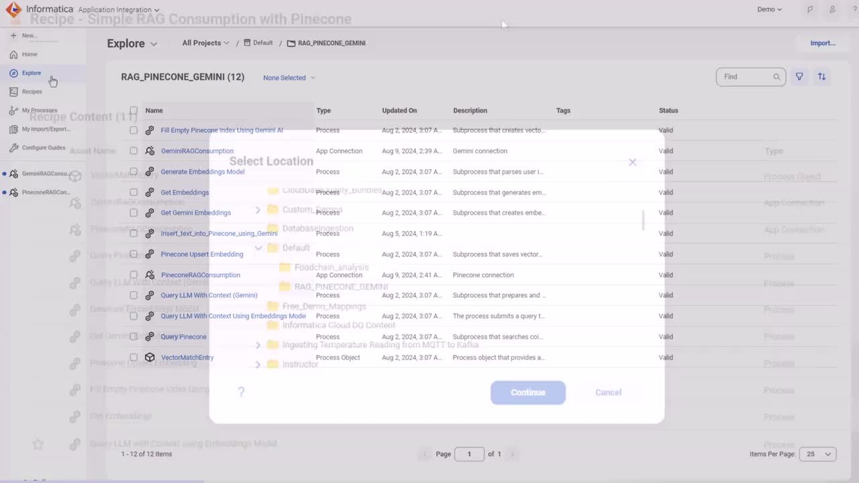Expand the None Selected dropdown
The image size is (859, 483).
coord(289,78)
